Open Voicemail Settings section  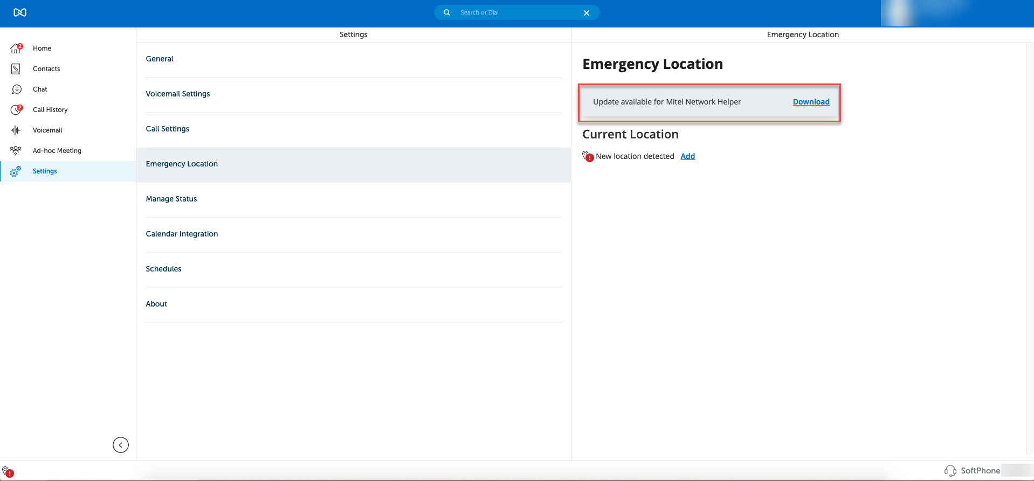click(x=178, y=94)
